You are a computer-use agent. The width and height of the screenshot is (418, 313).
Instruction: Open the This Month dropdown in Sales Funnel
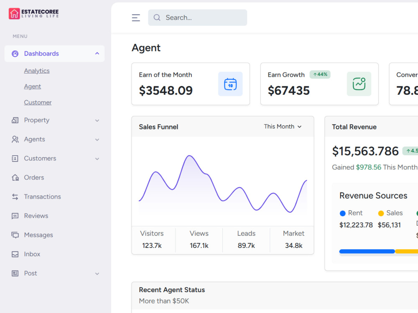pyautogui.click(x=283, y=127)
